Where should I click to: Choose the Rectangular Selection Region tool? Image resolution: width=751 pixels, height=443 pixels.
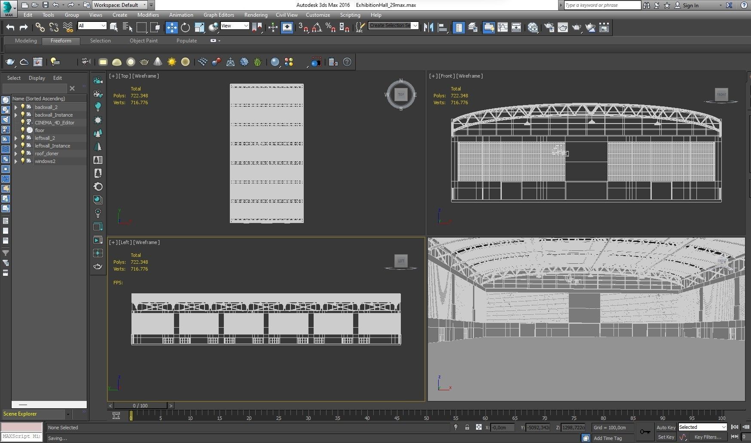[x=141, y=27]
